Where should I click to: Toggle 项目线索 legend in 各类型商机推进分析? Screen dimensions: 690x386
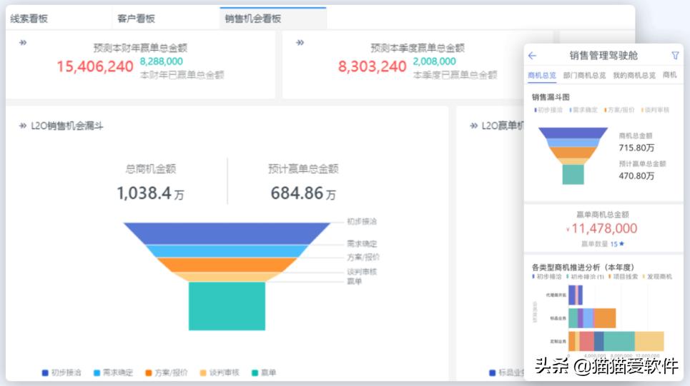tap(623, 277)
